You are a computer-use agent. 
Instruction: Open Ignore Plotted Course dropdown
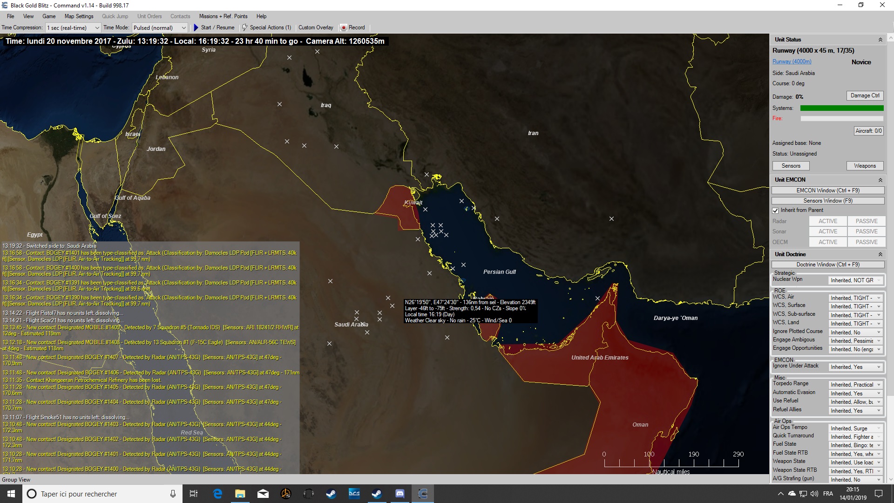pos(856,333)
